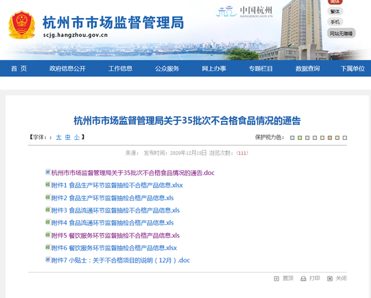Click the Word icon beside the 通告.doc file
The height and width of the screenshot is (298, 371).
coord(48,173)
